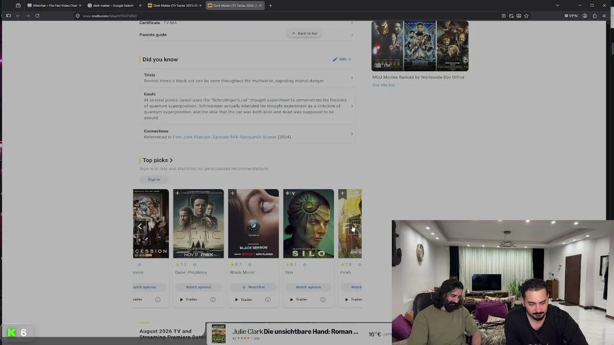Click the Black Mirror title text
This screenshot has width=614, height=345.
point(242,273)
